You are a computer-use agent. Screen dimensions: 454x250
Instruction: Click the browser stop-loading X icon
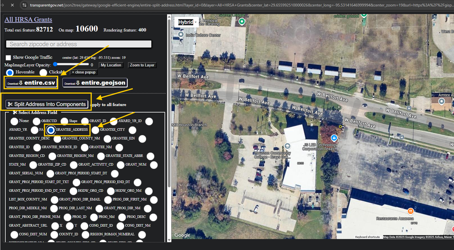[x=12, y=5]
